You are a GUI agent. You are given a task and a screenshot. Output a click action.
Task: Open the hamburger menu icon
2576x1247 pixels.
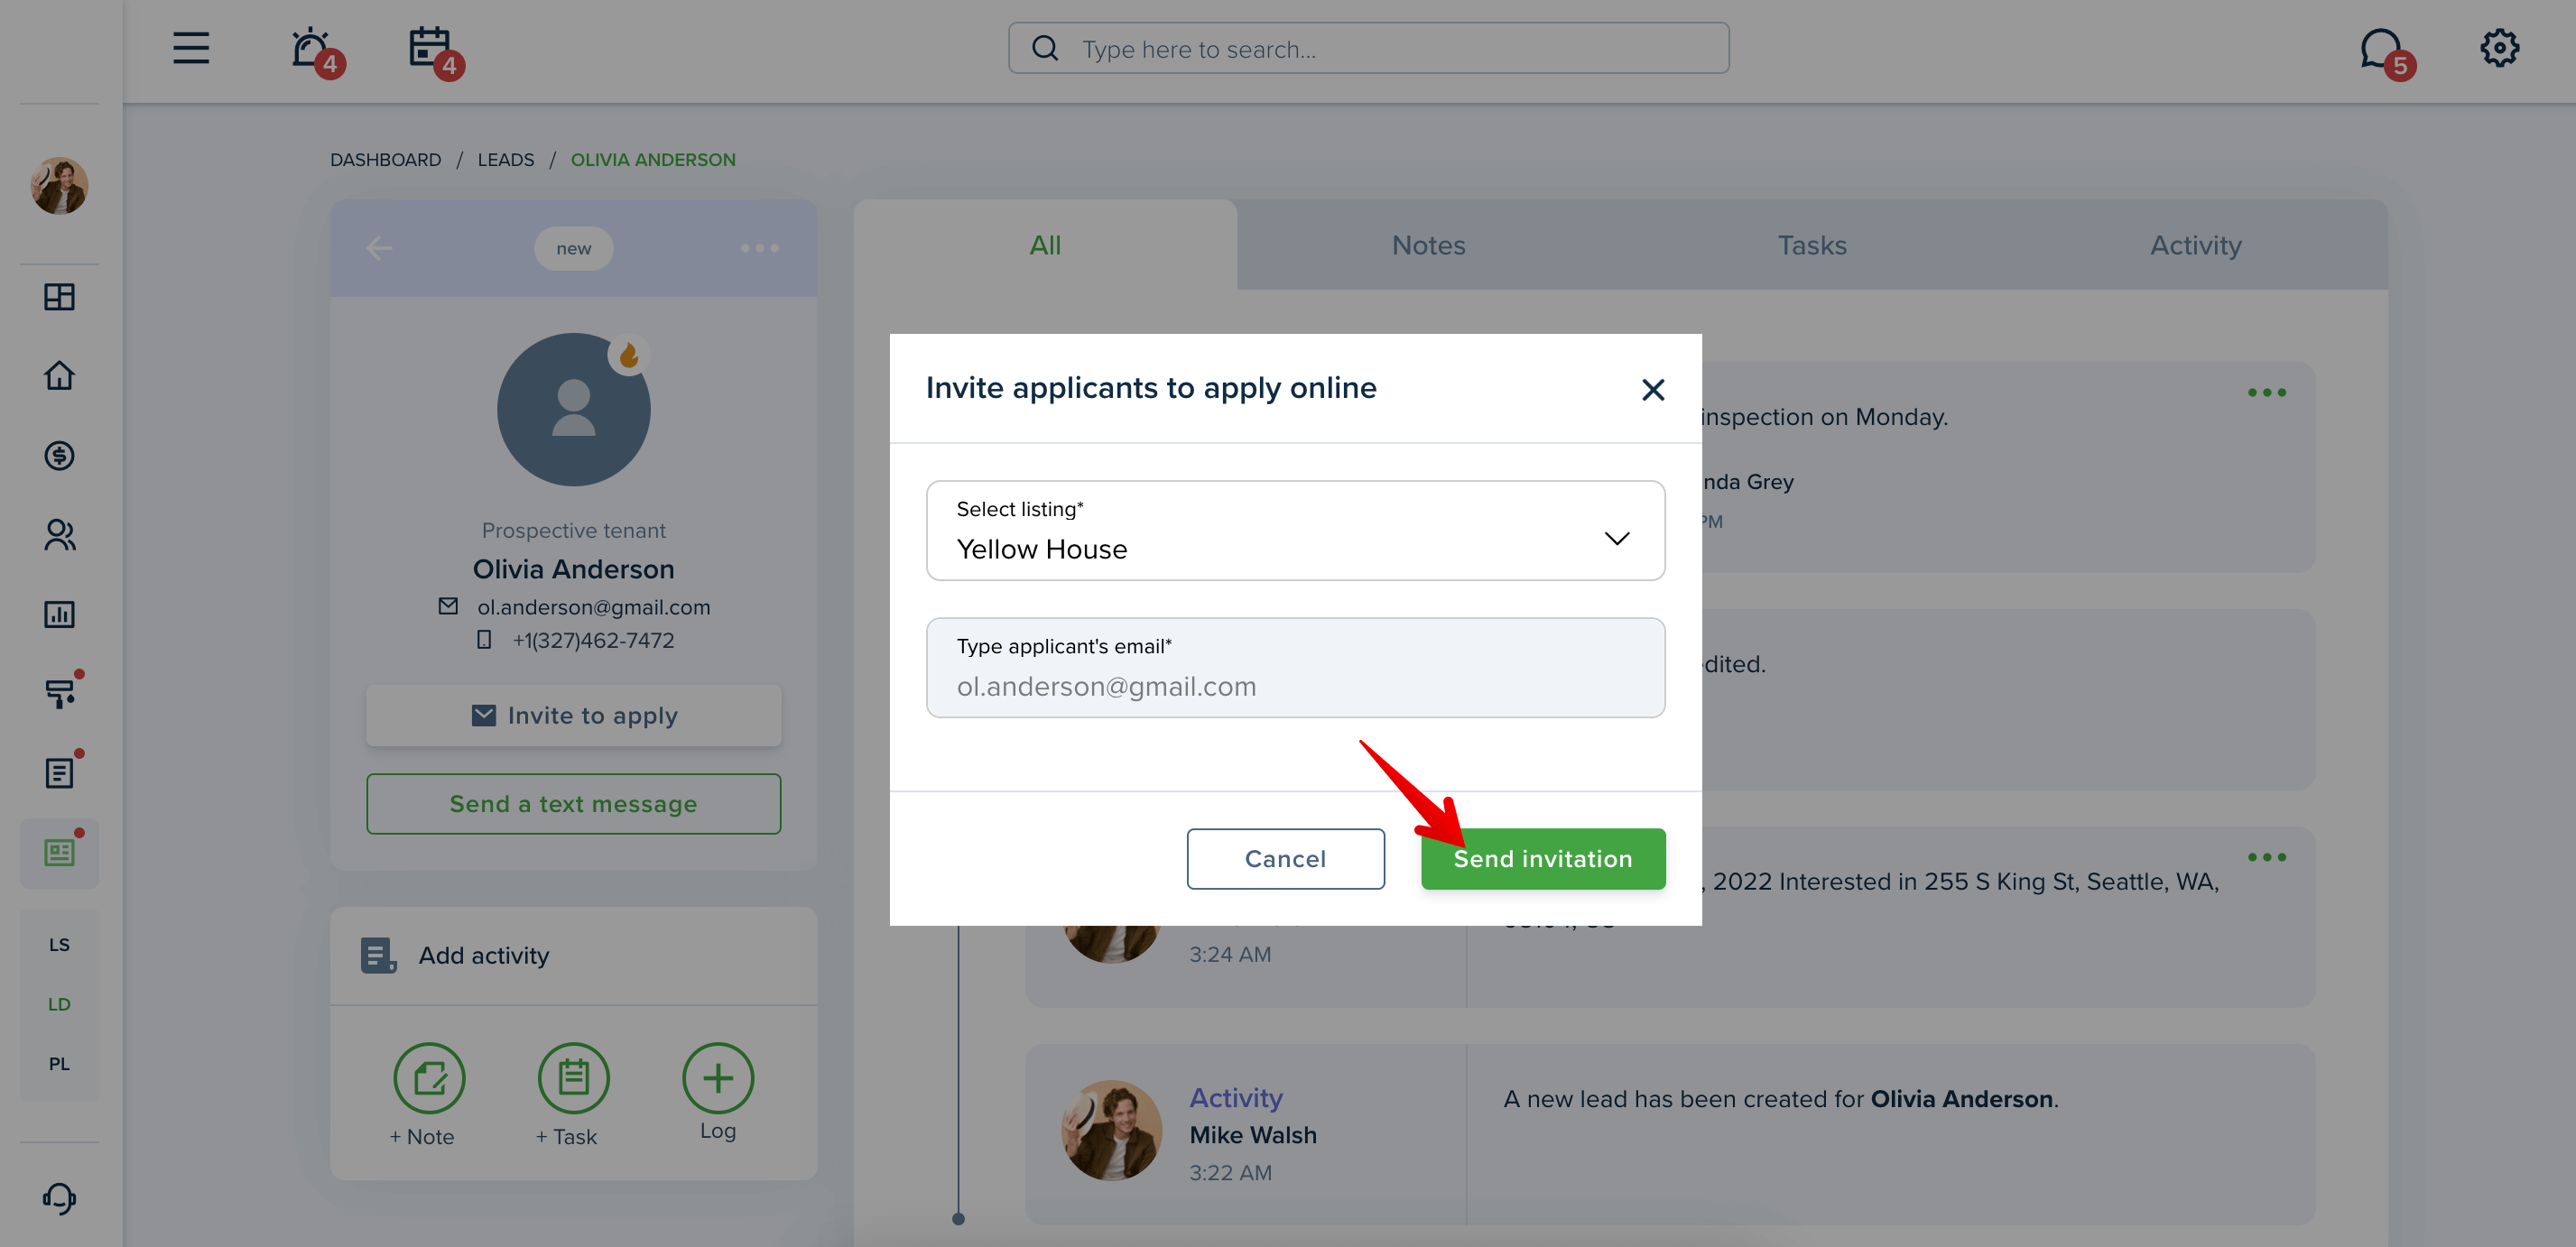[x=190, y=48]
